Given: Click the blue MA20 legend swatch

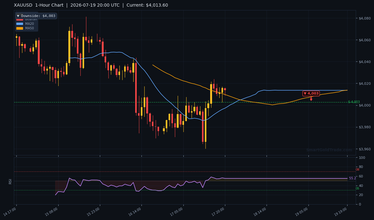Looking at the screenshot, I should point(20,24).
